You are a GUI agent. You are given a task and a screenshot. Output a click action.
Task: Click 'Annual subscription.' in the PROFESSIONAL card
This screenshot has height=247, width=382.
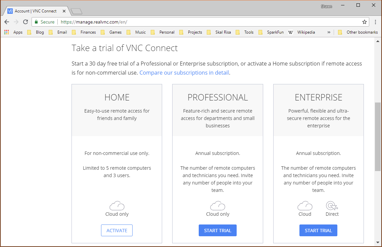click(x=218, y=153)
